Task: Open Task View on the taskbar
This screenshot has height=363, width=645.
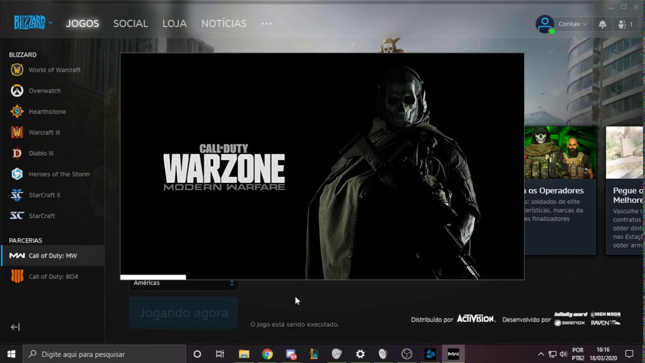Action: 220,354
